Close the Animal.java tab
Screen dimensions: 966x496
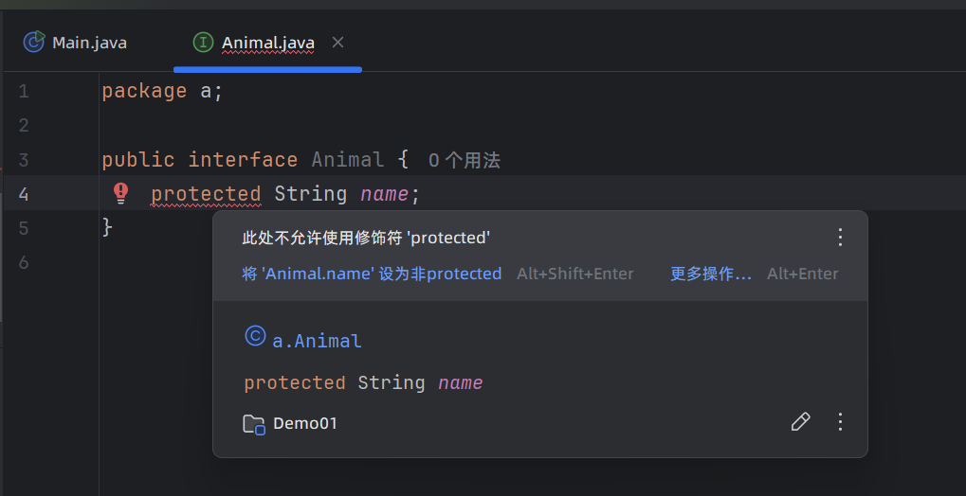(x=338, y=43)
